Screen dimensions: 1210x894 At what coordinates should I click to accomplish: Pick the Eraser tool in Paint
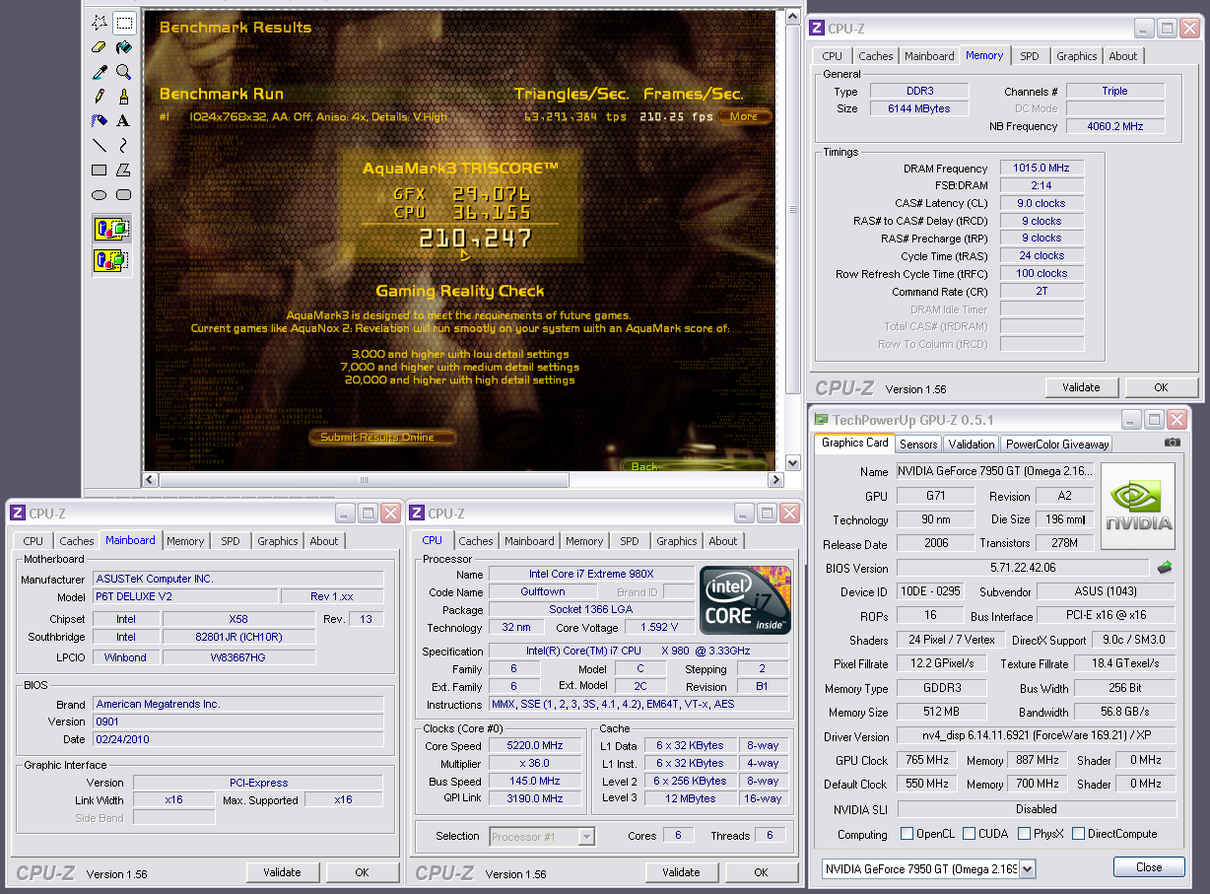pyautogui.click(x=100, y=47)
